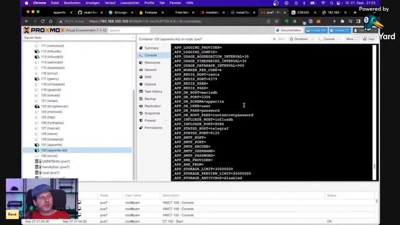The image size is (400, 225).
Task: Click the Proxmox logo
Action: [x=44, y=31]
